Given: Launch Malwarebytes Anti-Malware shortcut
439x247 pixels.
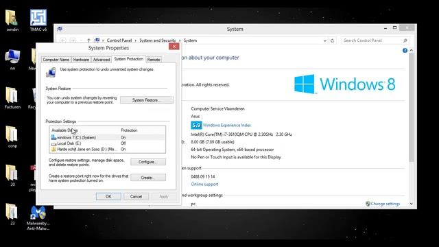Looking at the screenshot, I should tap(38, 218).
